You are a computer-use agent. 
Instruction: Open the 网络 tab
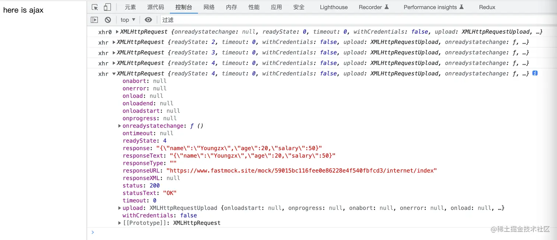pos(209,7)
